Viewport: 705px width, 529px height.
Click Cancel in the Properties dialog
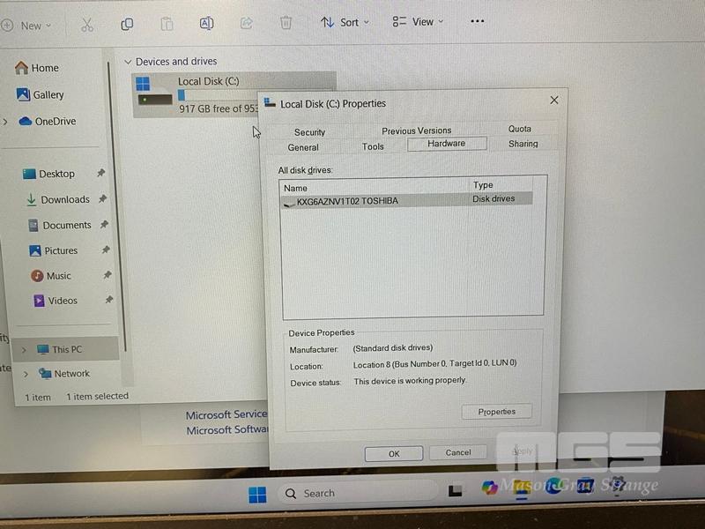coord(458,452)
